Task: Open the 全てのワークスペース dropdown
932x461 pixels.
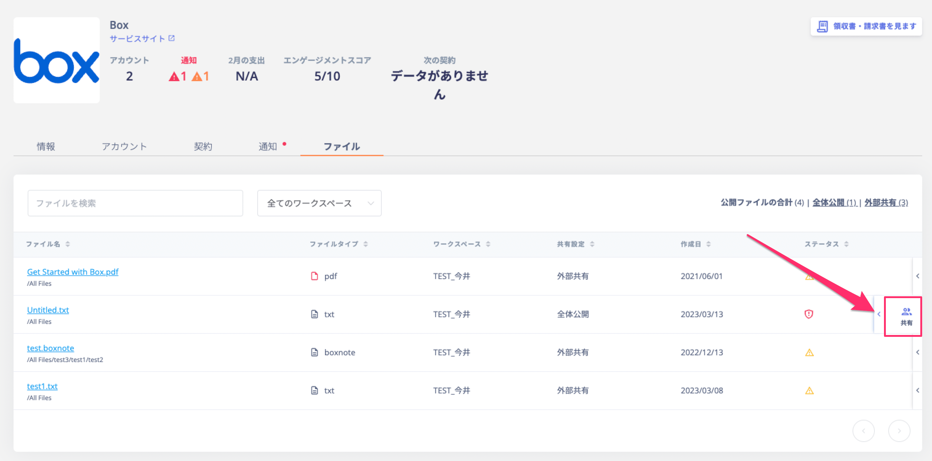Action: (319, 203)
